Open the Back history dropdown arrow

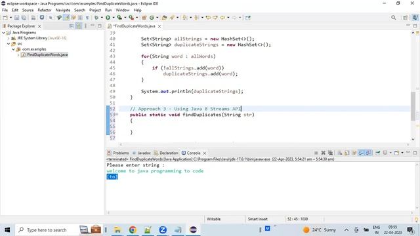pyautogui.click(x=228, y=18)
